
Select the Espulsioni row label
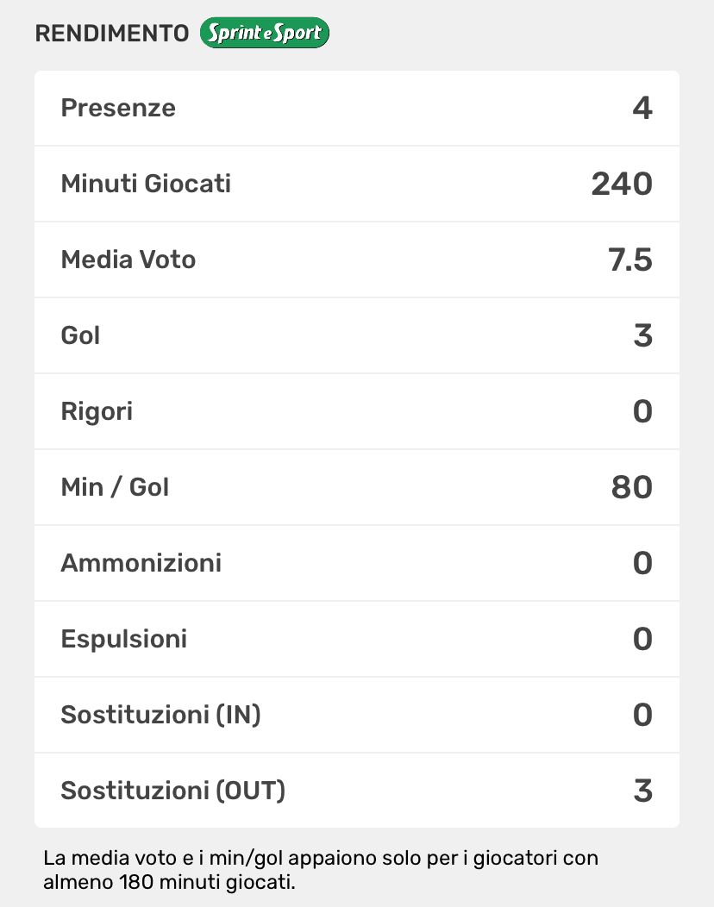pyautogui.click(x=124, y=639)
